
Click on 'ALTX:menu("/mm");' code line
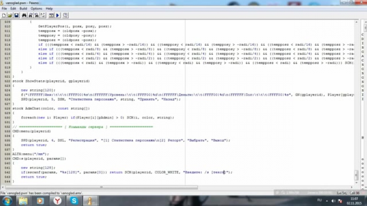pyautogui.click(x=31, y=154)
